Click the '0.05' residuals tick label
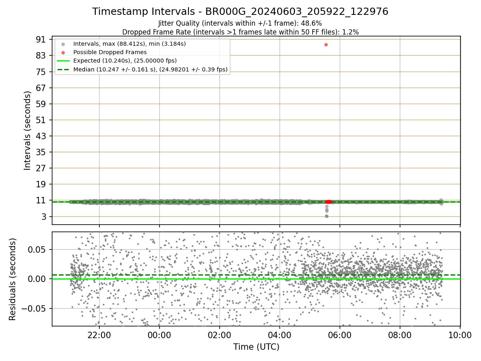 pyautogui.click(x=37, y=249)
